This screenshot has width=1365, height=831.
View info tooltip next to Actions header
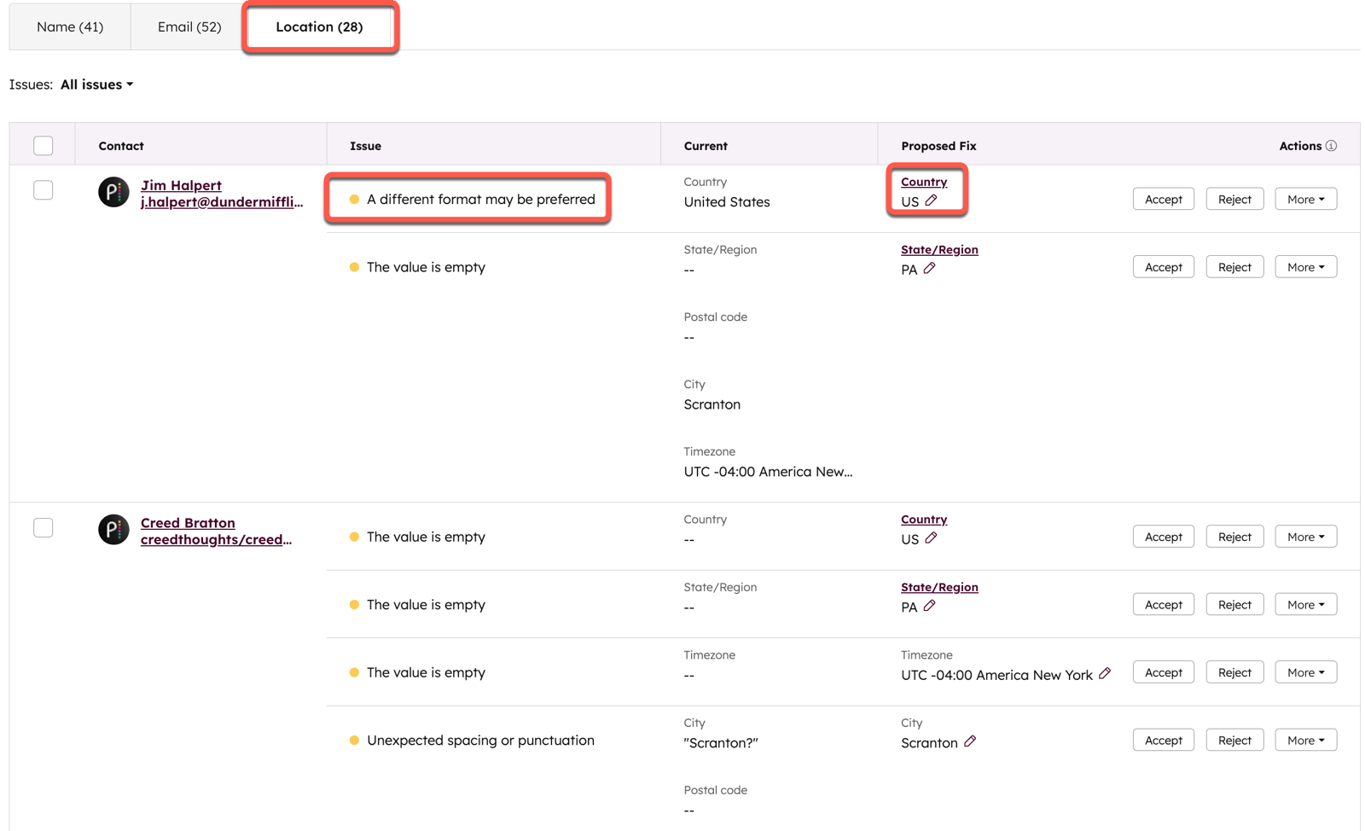(1332, 145)
